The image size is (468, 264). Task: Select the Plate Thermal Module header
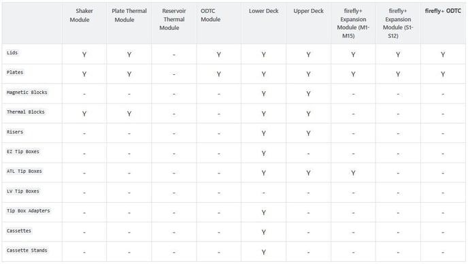click(129, 15)
